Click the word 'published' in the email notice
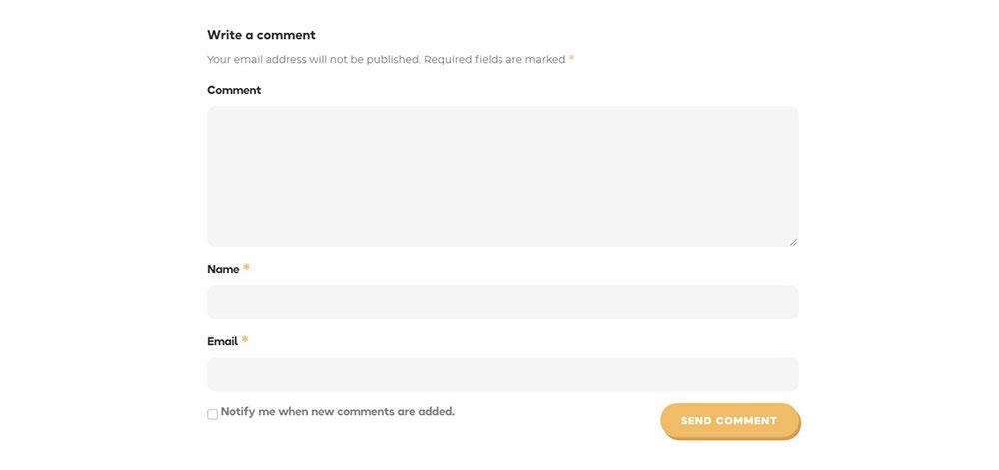 pyautogui.click(x=393, y=60)
